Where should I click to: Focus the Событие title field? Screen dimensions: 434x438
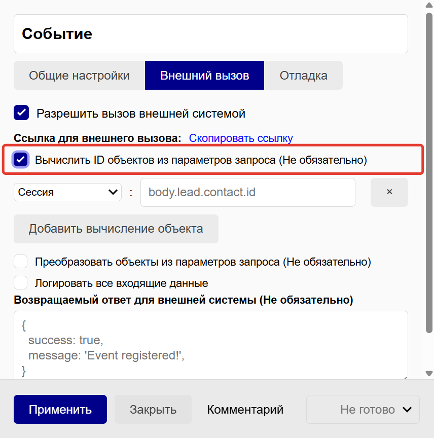pos(210,34)
